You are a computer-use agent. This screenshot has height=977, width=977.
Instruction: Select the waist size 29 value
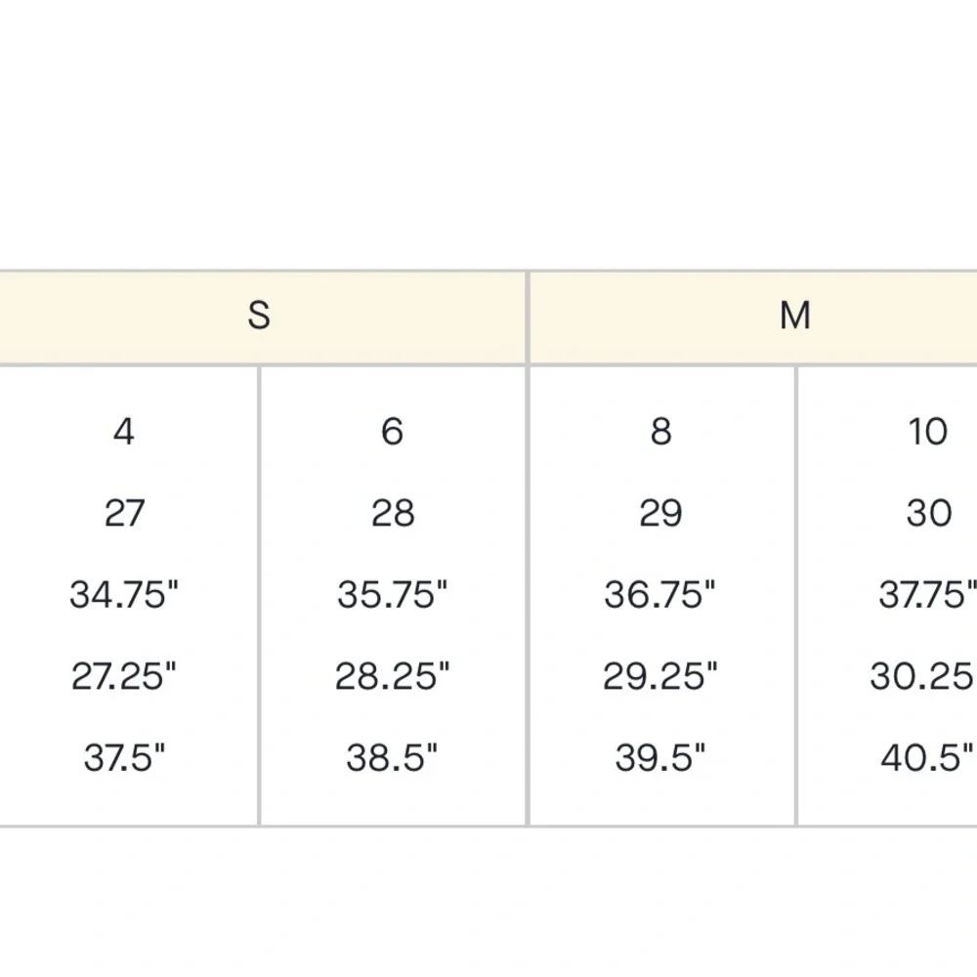click(x=660, y=513)
